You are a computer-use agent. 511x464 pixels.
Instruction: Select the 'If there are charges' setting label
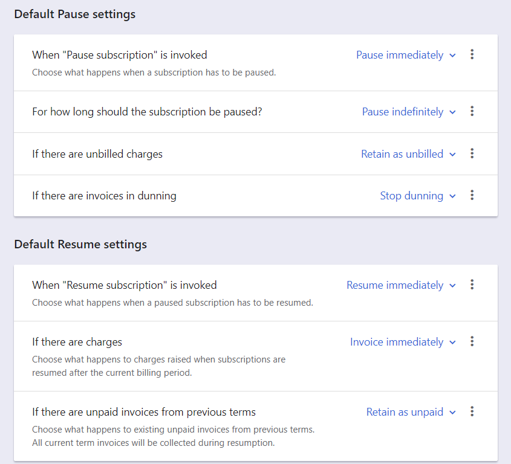click(77, 342)
